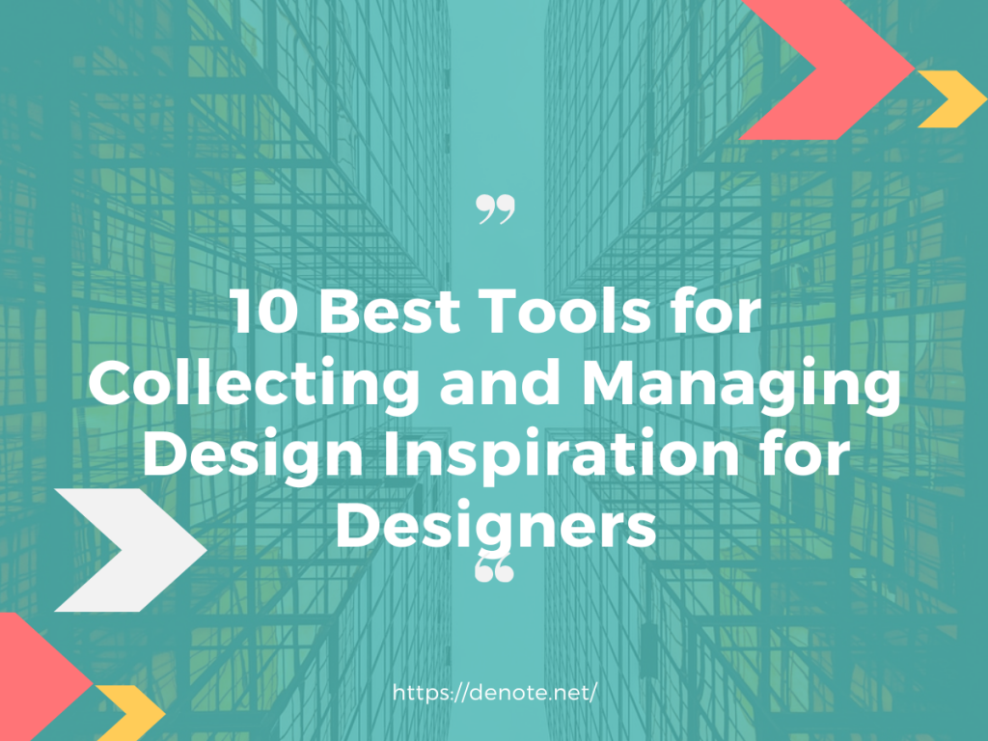Click the teal sky strip above the top quote mark
The width and height of the screenshot is (988, 741).
coord(496,96)
